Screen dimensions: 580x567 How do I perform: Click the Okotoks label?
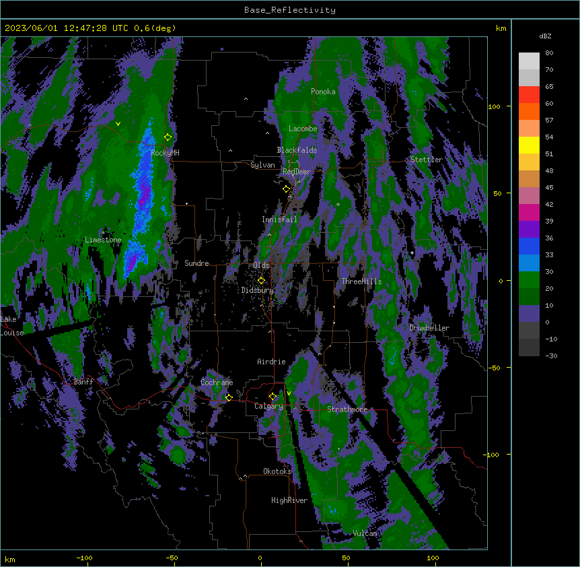(277, 471)
